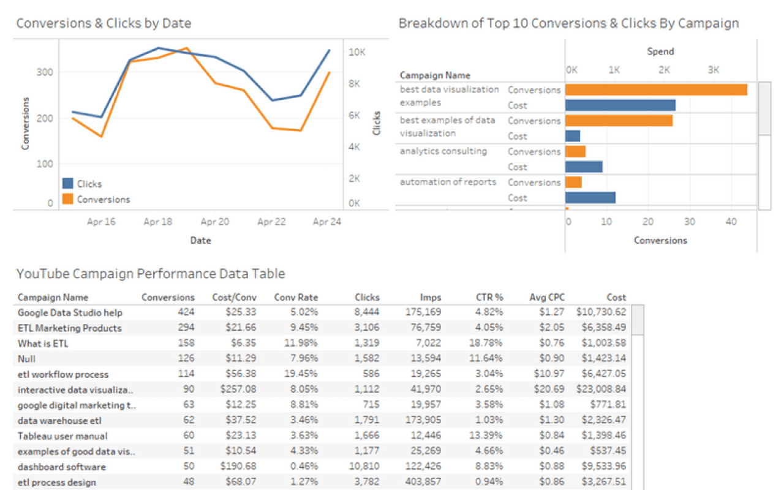Screen dimensions: 784x490
Task: Select the Conv Rate column header
Action: click(296, 297)
